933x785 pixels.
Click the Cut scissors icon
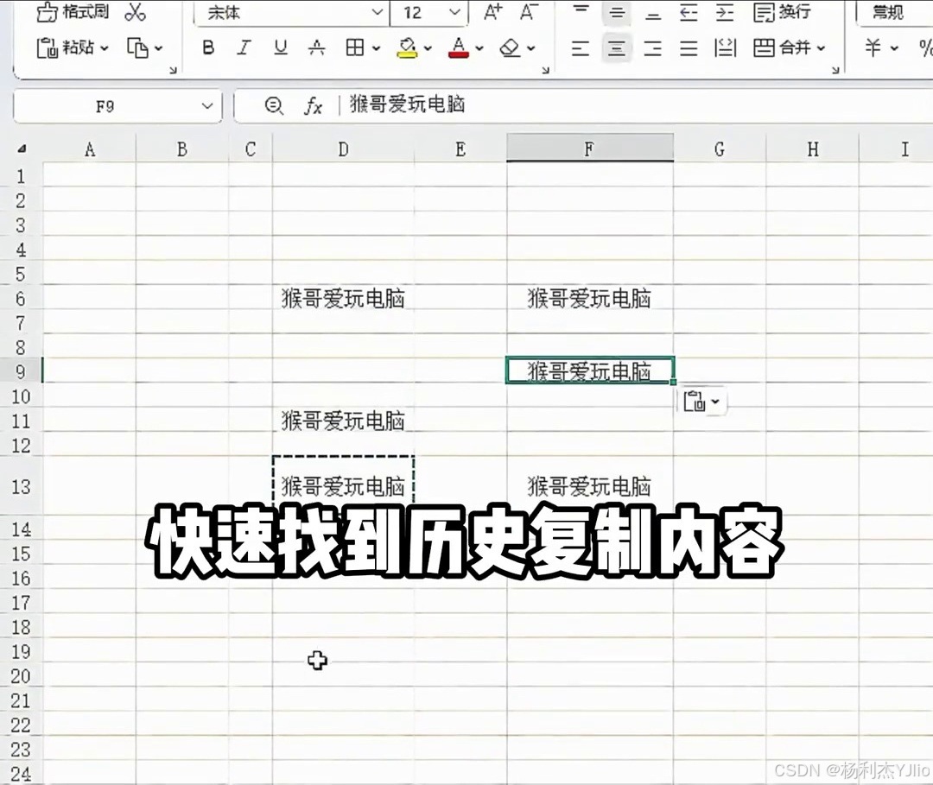[x=135, y=11]
